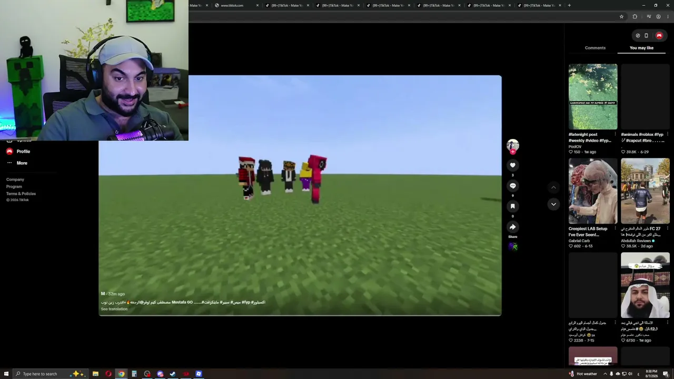Switch to the Comments tab
The image size is (674, 379).
595,48
